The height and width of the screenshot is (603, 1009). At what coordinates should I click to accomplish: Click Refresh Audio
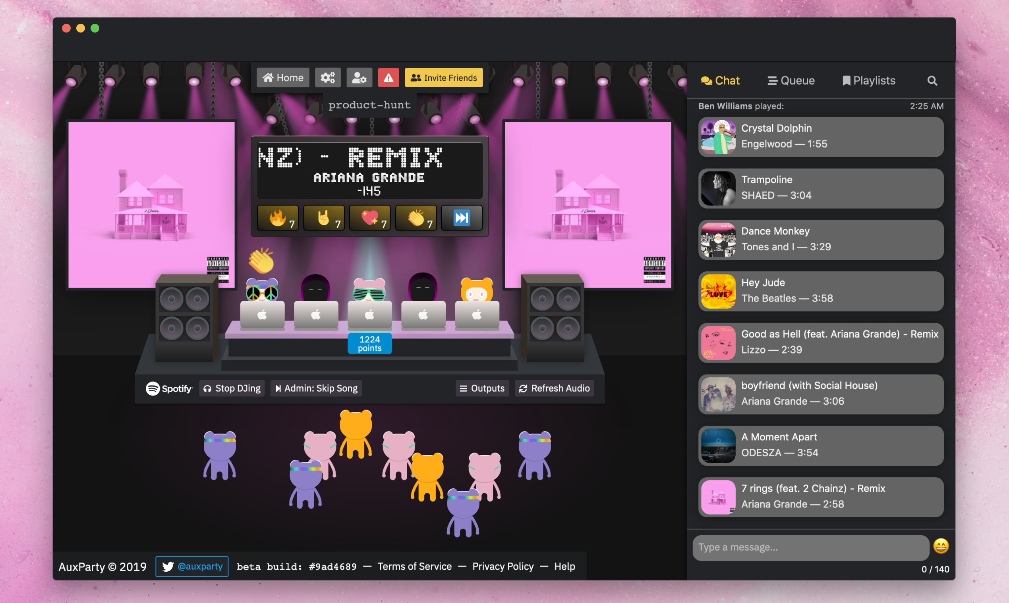(555, 388)
